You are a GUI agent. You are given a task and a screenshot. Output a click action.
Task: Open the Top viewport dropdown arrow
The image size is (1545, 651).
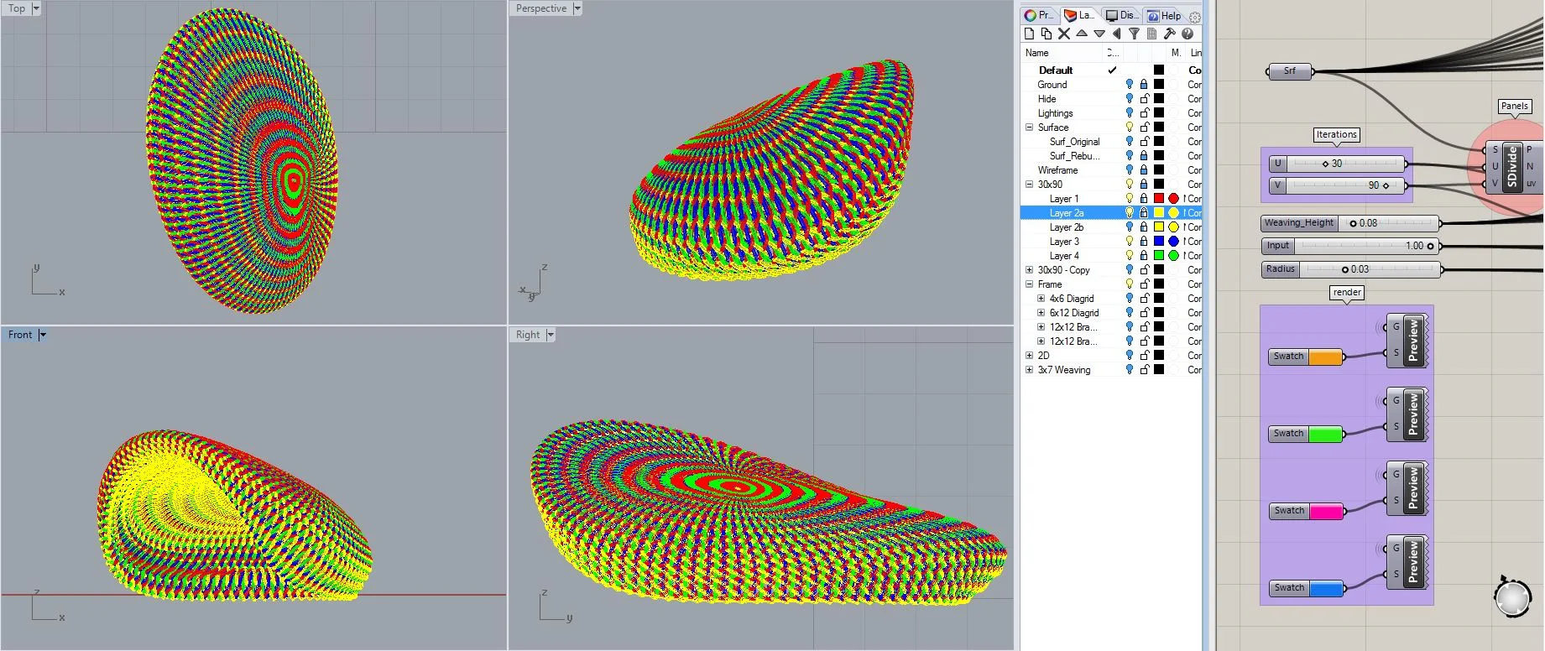(36, 8)
